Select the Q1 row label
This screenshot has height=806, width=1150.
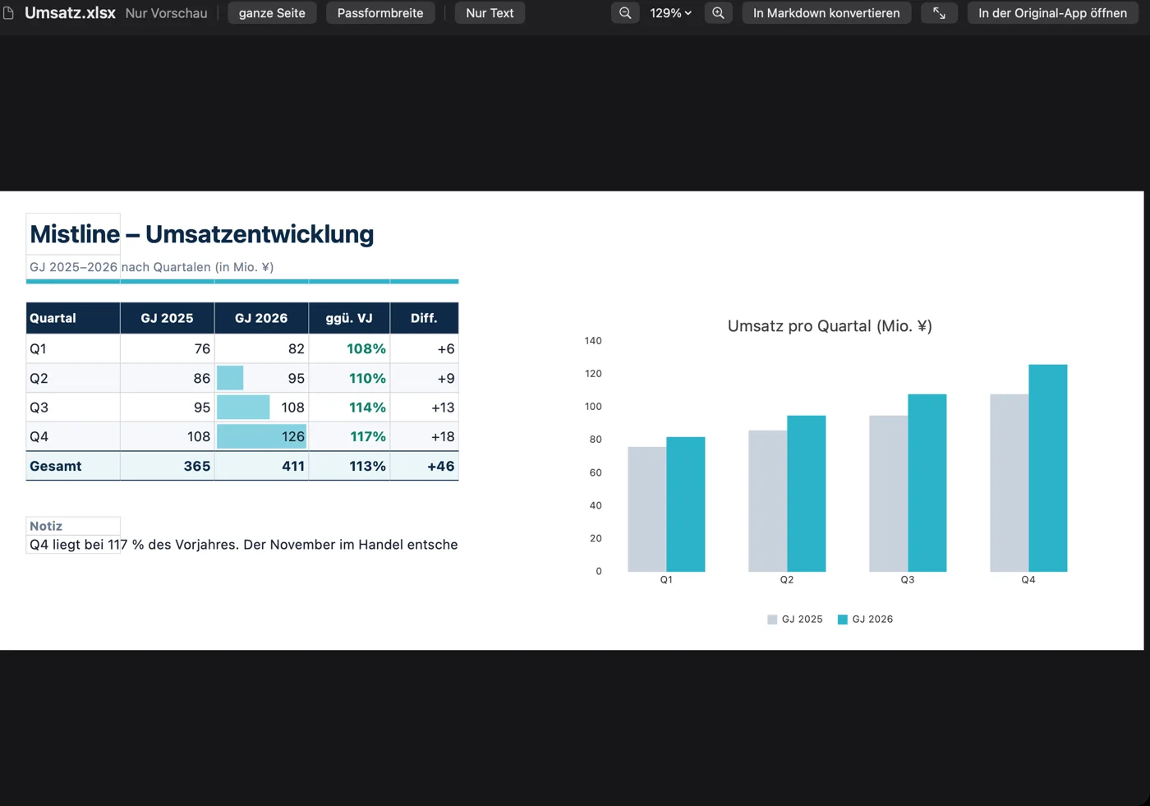click(x=73, y=348)
